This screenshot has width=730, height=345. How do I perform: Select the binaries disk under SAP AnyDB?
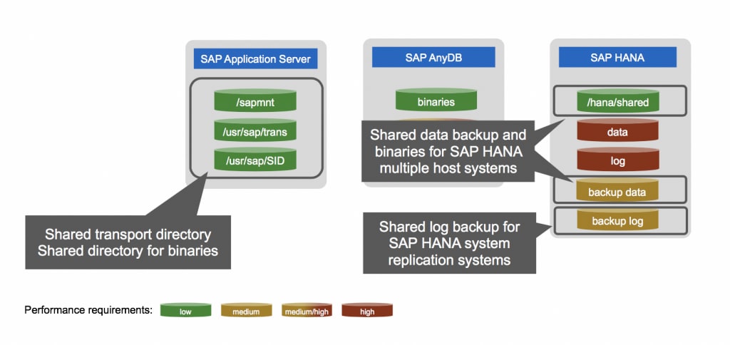coord(436,102)
